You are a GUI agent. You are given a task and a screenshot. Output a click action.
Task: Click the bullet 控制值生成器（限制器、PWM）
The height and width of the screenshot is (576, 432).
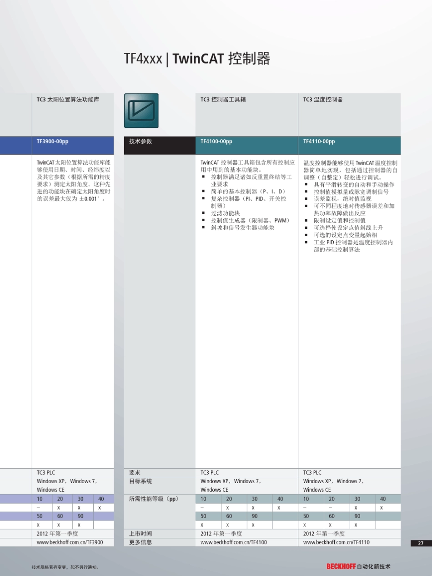251,220
